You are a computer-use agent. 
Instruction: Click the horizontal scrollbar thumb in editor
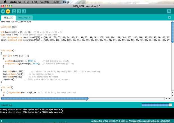(45, 99)
